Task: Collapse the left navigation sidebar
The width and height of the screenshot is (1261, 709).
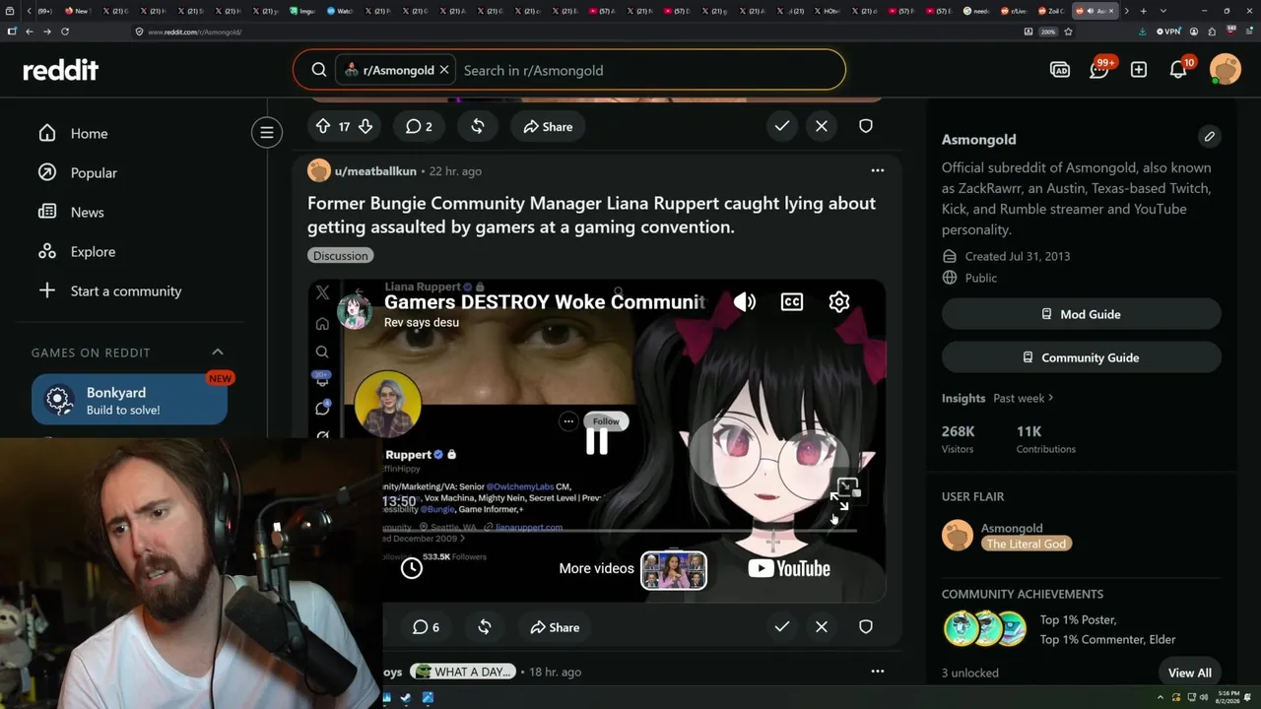Action: click(x=267, y=132)
